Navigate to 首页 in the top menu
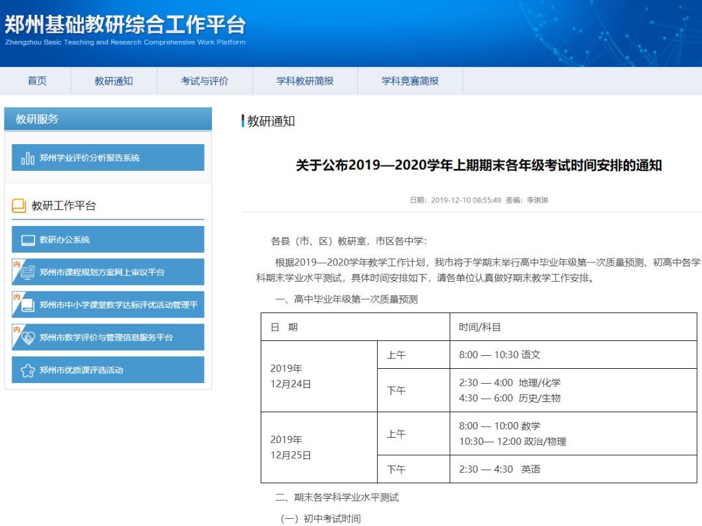 coord(37,81)
